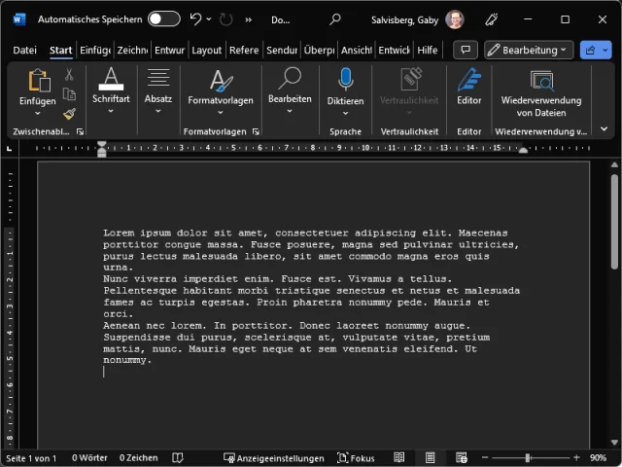Switch to read mode view icon
This screenshot has width=622, height=467.
(x=399, y=457)
